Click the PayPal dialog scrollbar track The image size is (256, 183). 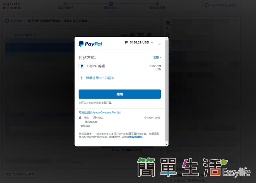click(167, 91)
